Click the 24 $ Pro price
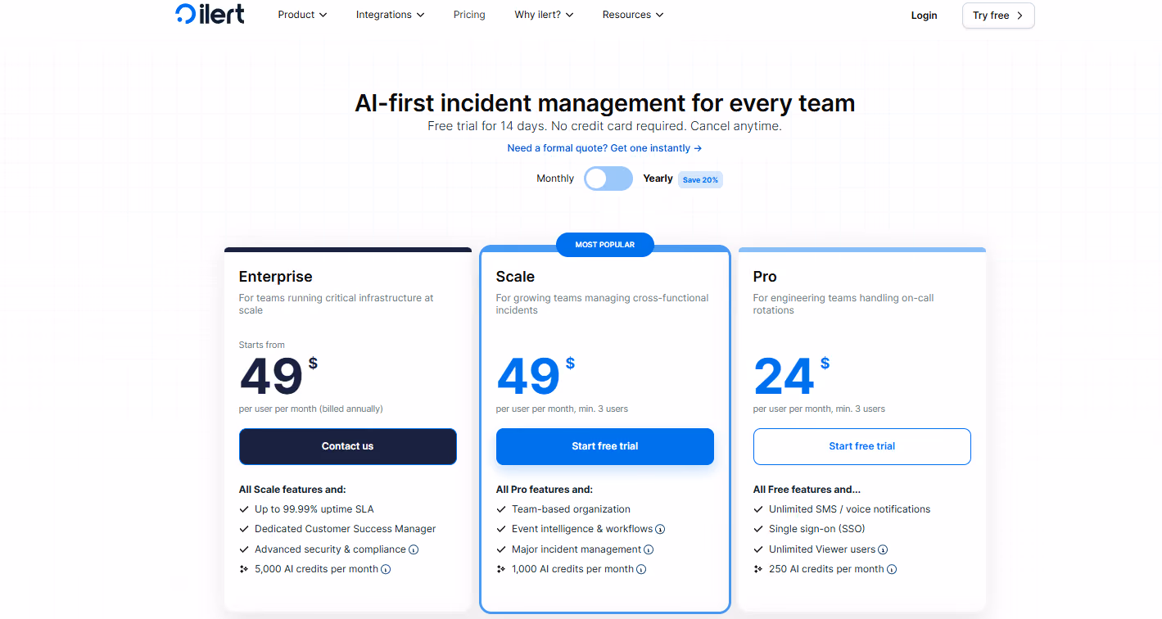 pos(791,375)
